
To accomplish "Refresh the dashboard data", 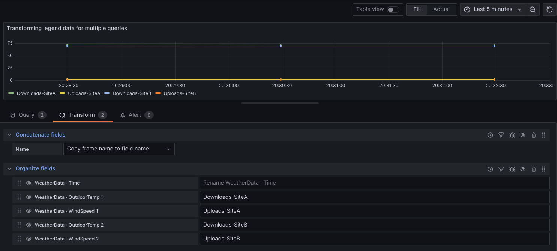I will click(549, 9).
